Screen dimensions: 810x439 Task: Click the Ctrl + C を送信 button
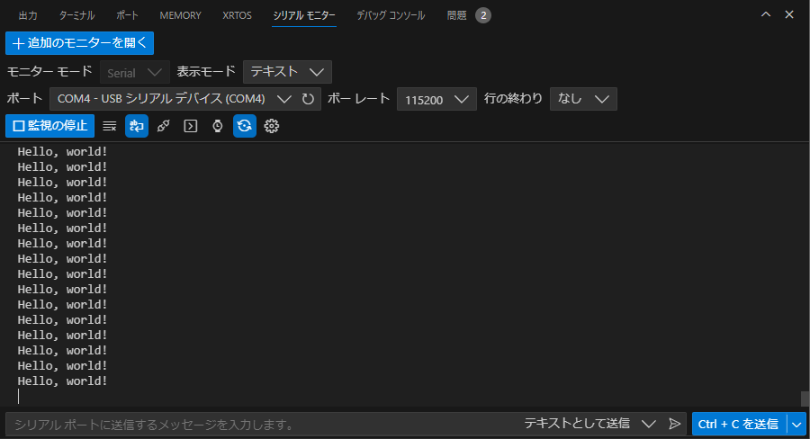coord(739,425)
